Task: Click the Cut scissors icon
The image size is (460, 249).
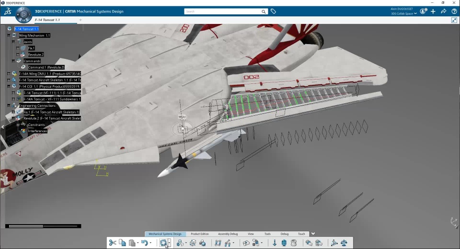Action: coord(112,243)
